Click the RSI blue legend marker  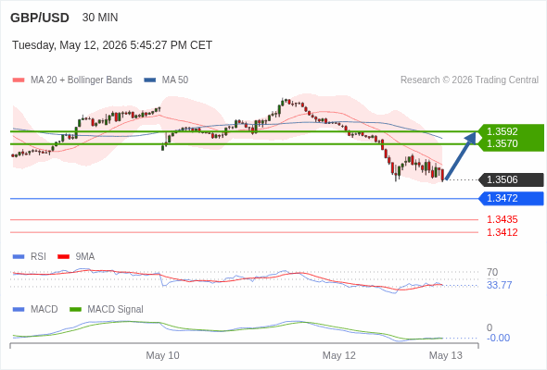[19, 257]
